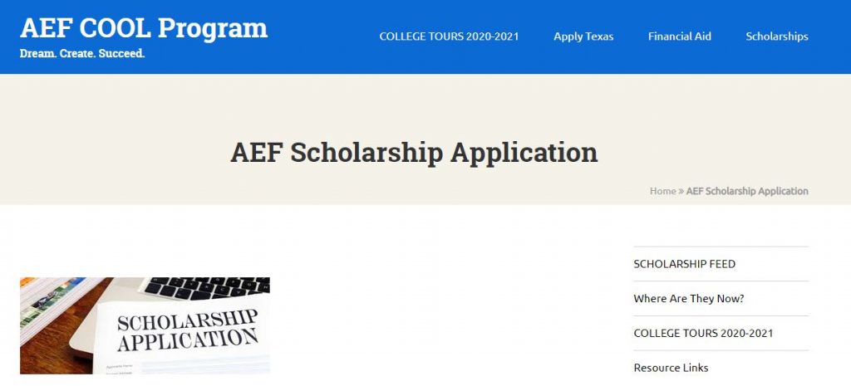Open the sidebar's COLLEGE TOURS 2020-2021 link
Image resolution: width=851 pixels, height=386 pixels.
(x=703, y=333)
